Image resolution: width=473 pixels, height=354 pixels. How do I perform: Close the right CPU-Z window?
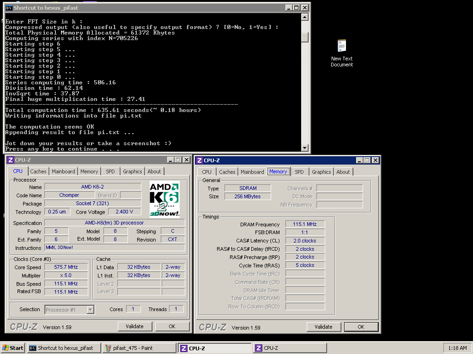pos(375,160)
